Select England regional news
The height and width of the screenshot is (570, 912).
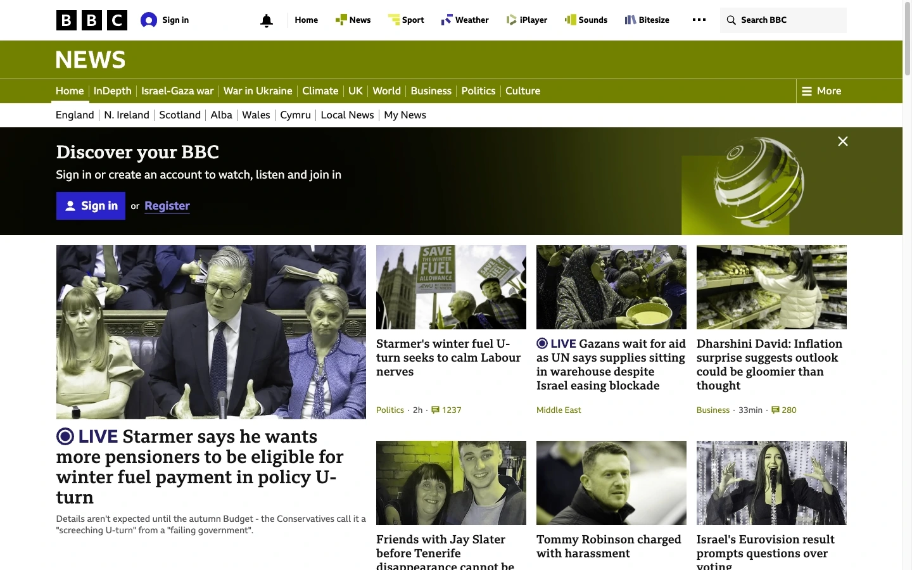75,115
